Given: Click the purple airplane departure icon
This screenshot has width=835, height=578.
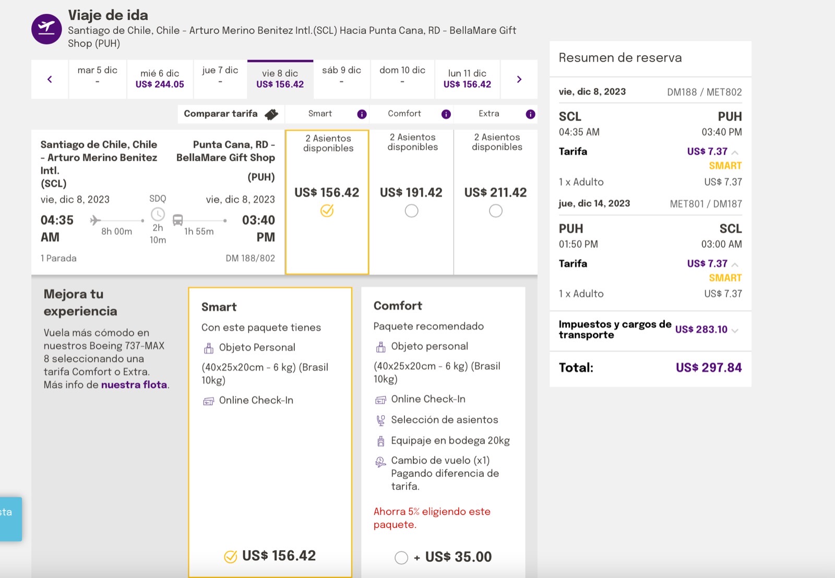Looking at the screenshot, I should click(46, 29).
